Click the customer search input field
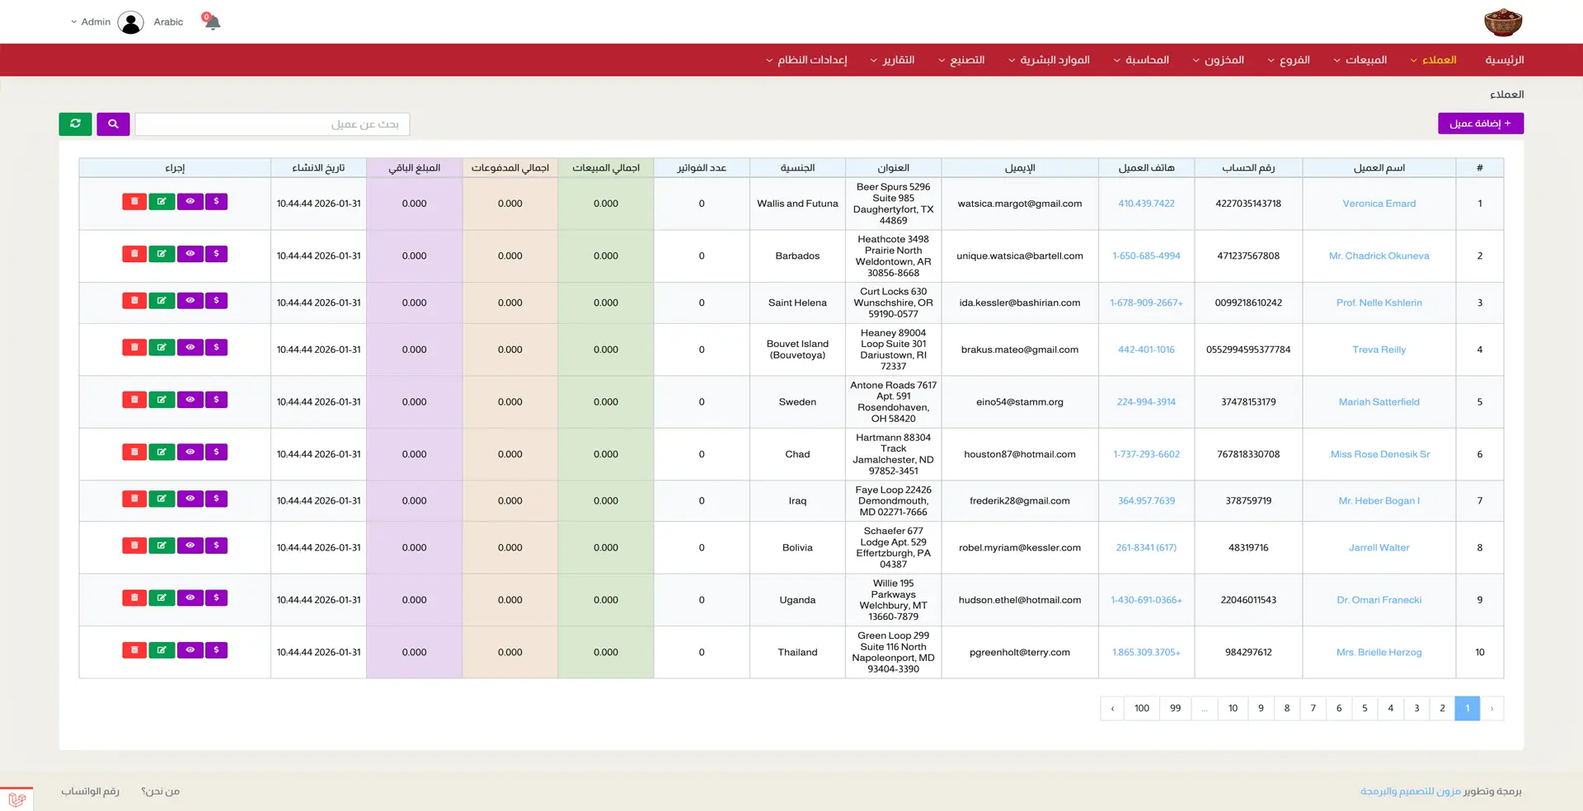 272,124
